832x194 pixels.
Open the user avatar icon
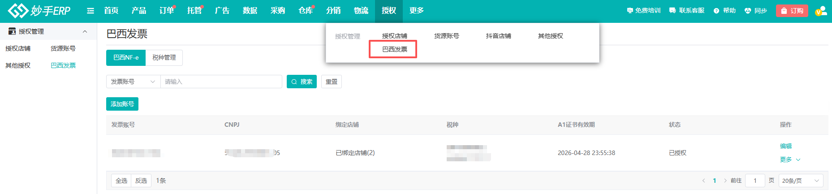pyautogui.click(x=821, y=11)
